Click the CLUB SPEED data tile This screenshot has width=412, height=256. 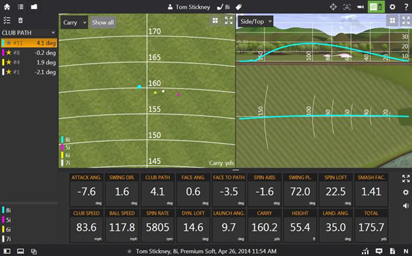[87, 226]
